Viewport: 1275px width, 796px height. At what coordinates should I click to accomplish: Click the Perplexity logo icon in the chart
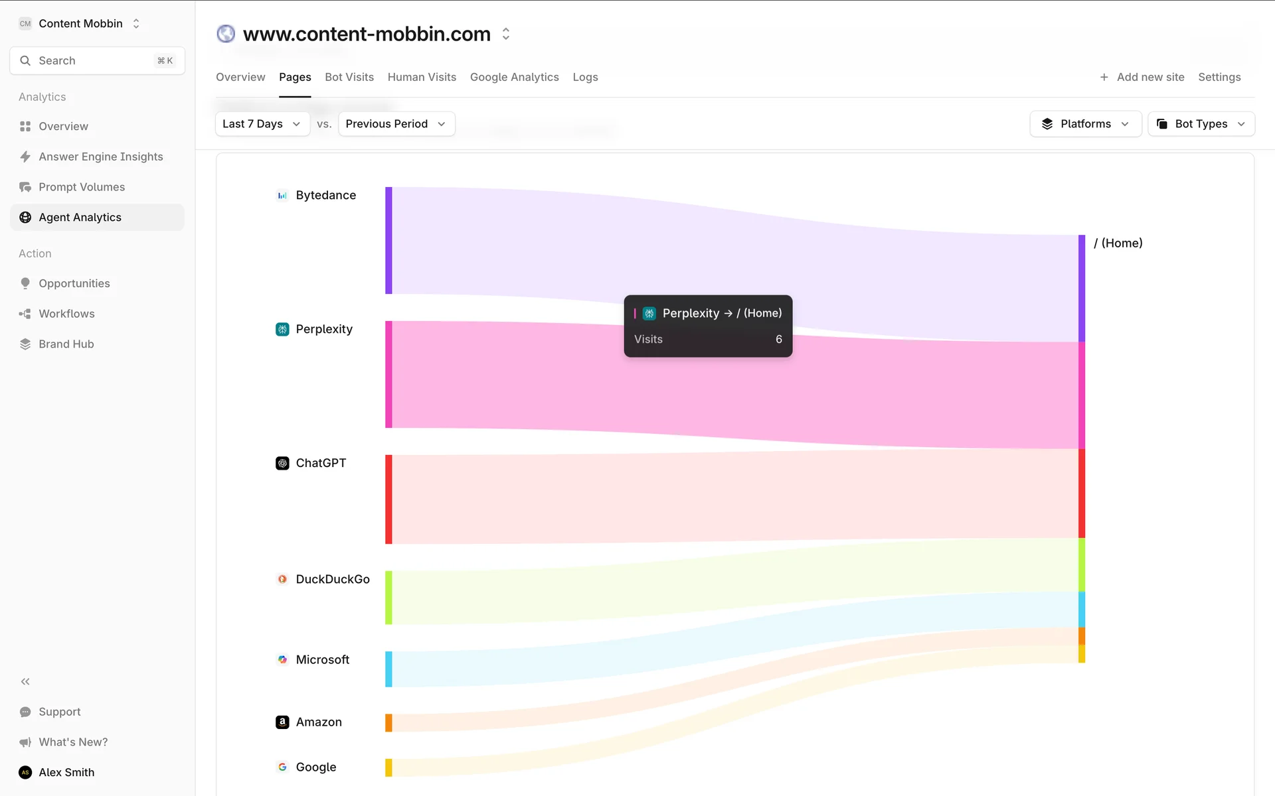point(282,329)
